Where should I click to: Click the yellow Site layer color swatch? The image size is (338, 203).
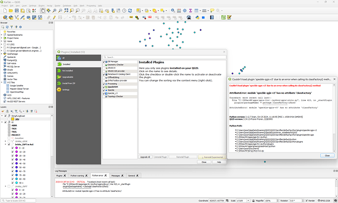tap(13, 119)
